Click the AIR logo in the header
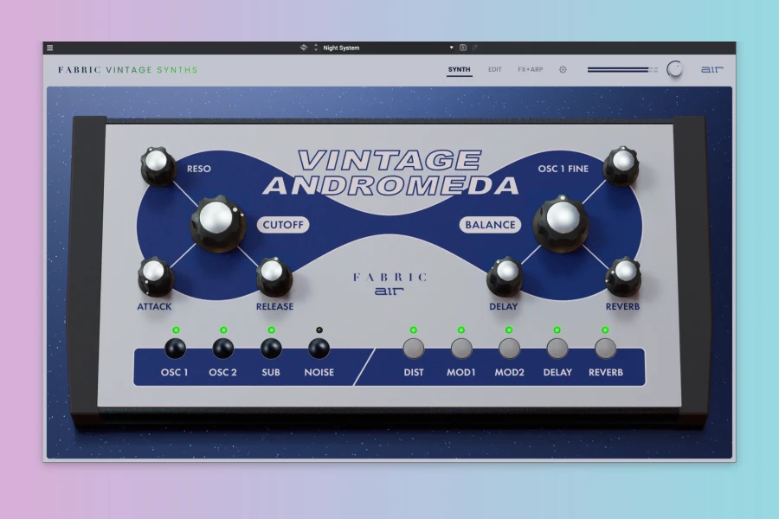 pyautogui.click(x=712, y=69)
